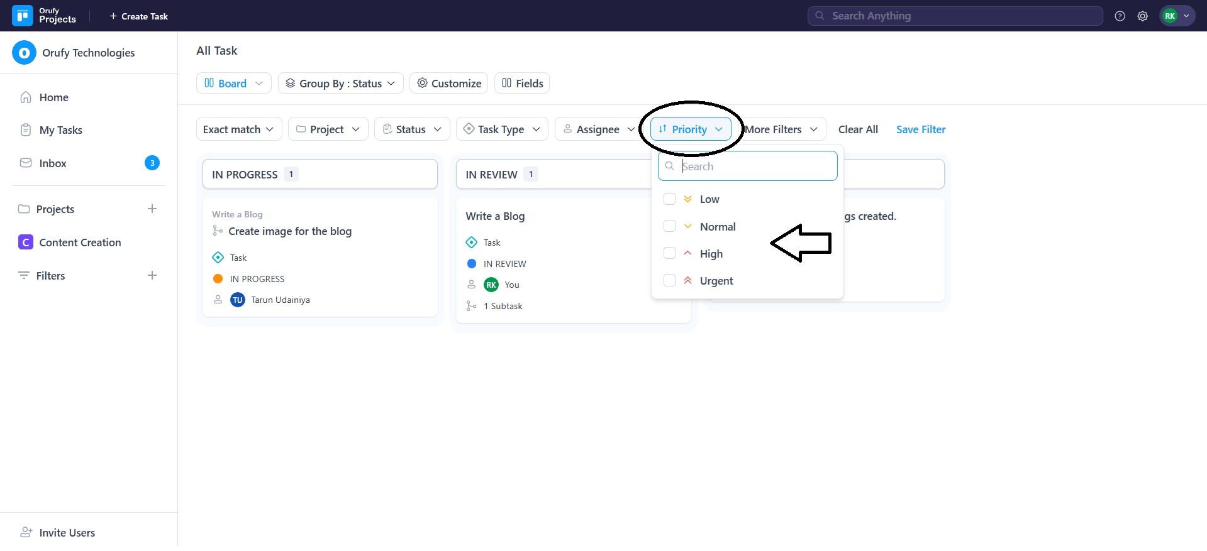Open the help question mark icon
Viewport: 1207px width, 551px height.
[x=1120, y=16]
